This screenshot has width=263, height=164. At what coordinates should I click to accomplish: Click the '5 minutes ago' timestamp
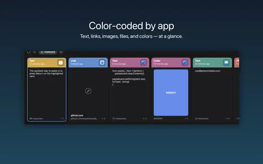click(x=119, y=64)
